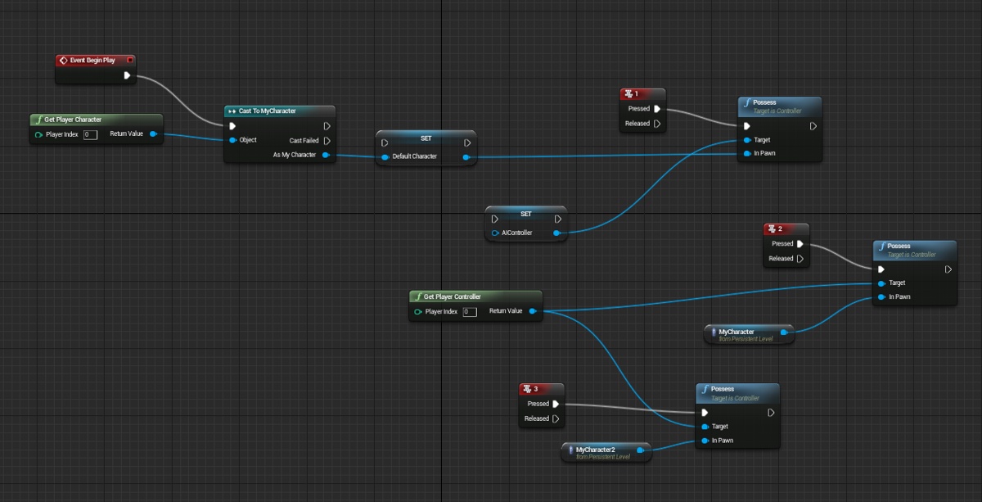The width and height of the screenshot is (982, 502).
Task: Click exec output pin on SET Default Character node
Action: point(466,142)
